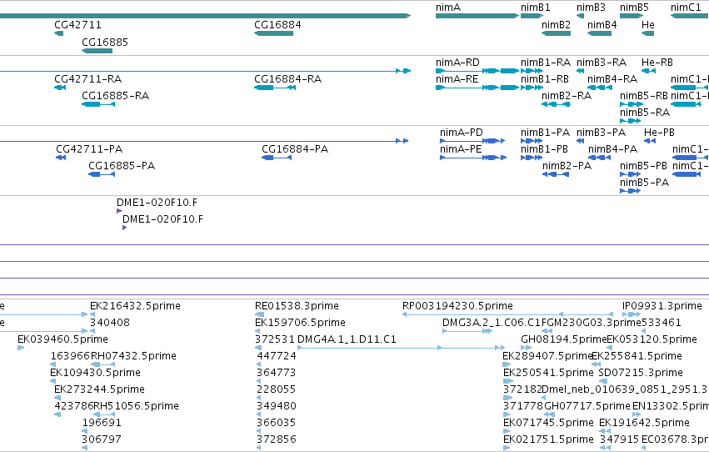Open the CG42711-RA transcript
This screenshot has width=709, height=452.
click(x=60, y=88)
